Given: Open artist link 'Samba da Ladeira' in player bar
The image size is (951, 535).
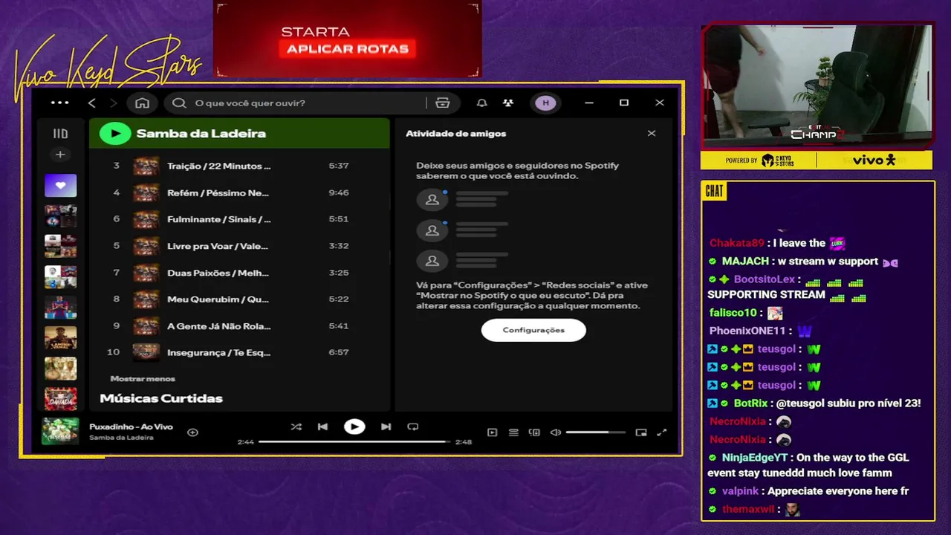Looking at the screenshot, I should (121, 438).
